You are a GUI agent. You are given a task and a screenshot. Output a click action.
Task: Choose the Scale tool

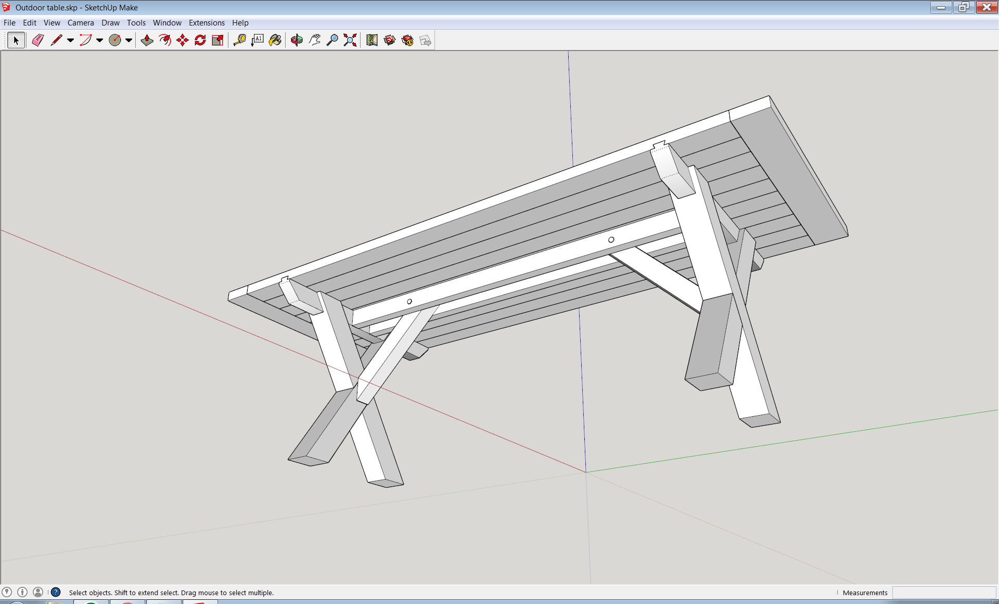click(x=218, y=40)
